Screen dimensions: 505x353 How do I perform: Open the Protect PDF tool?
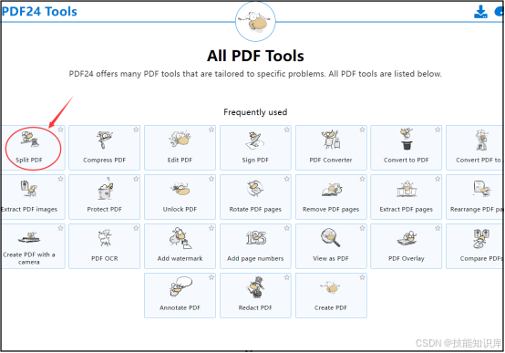(104, 197)
